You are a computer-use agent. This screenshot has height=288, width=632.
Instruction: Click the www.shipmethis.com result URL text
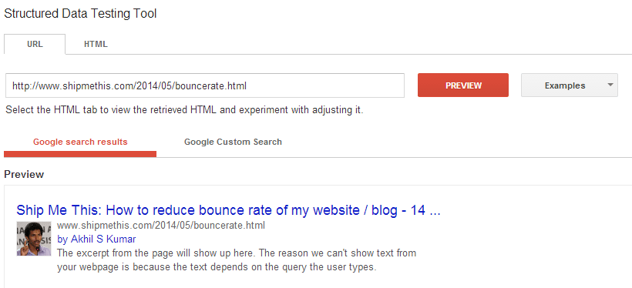tap(161, 225)
